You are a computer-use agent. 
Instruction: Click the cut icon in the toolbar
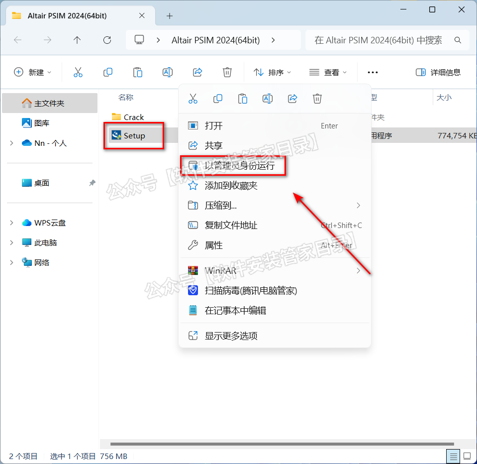point(78,72)
